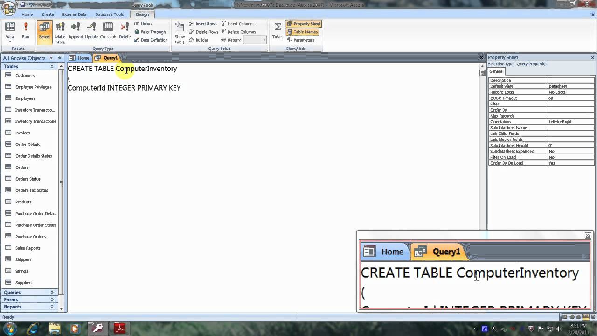Screen dimensions: 597x336
Task: Click the Access key icon in taskbar
Action: 98,329
